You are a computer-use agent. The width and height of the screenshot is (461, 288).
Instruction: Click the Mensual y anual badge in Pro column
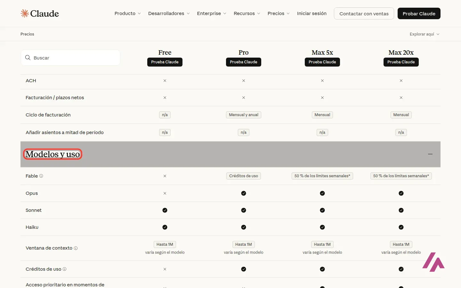pos(244,115)
